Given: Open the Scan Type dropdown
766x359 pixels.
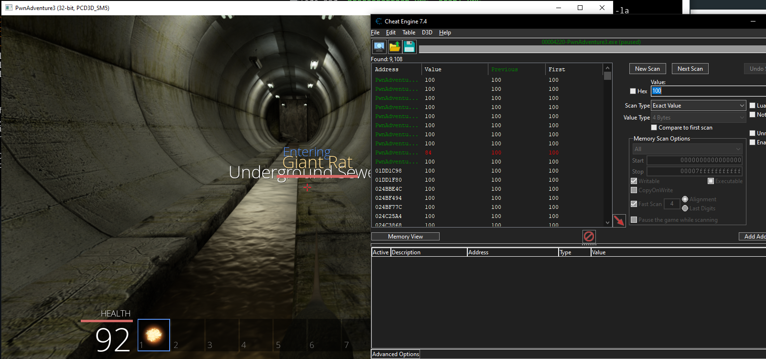Looking at the screenshot, I should tap(698, 106).
